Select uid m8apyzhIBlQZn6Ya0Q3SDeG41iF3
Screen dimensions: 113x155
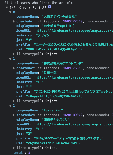pos(55,96)
